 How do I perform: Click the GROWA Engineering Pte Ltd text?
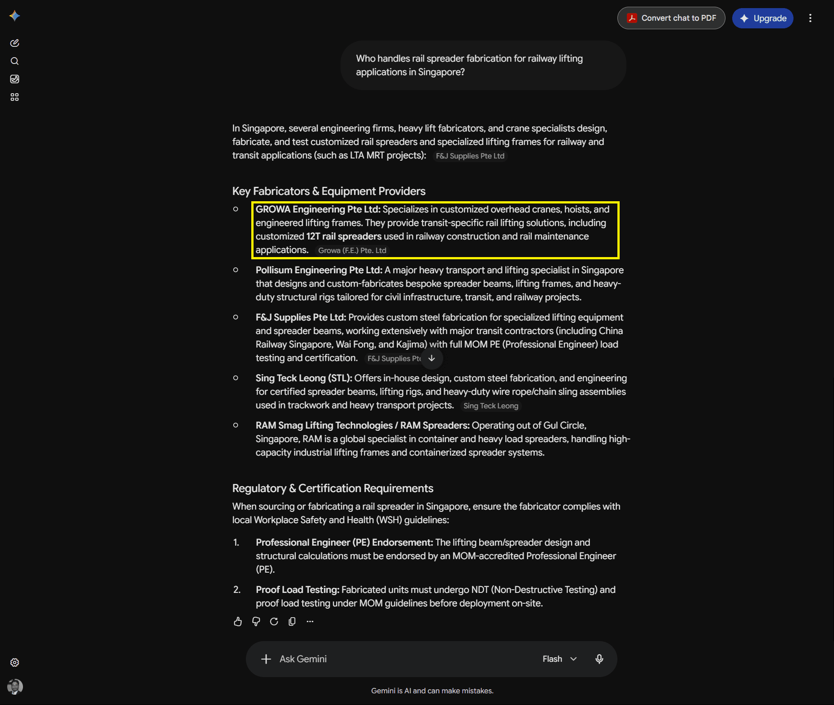coord(318,209)
